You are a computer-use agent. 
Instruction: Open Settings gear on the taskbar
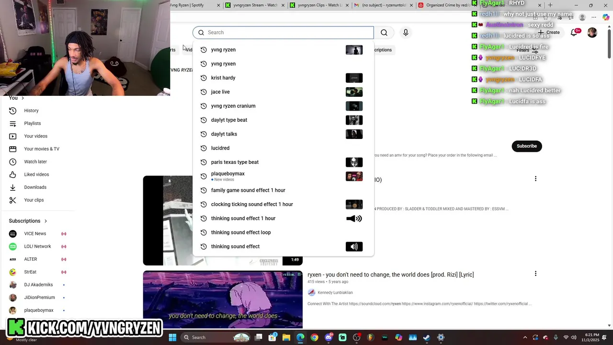click(441, 337)
